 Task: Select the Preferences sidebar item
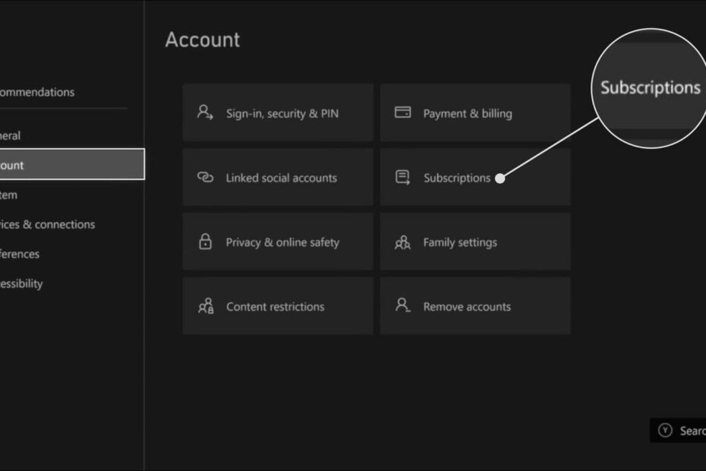pos(20,254)
